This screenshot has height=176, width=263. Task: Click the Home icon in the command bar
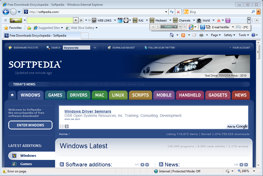point(172,35)
